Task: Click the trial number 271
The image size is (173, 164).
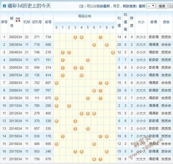Action: coord(37,37)
